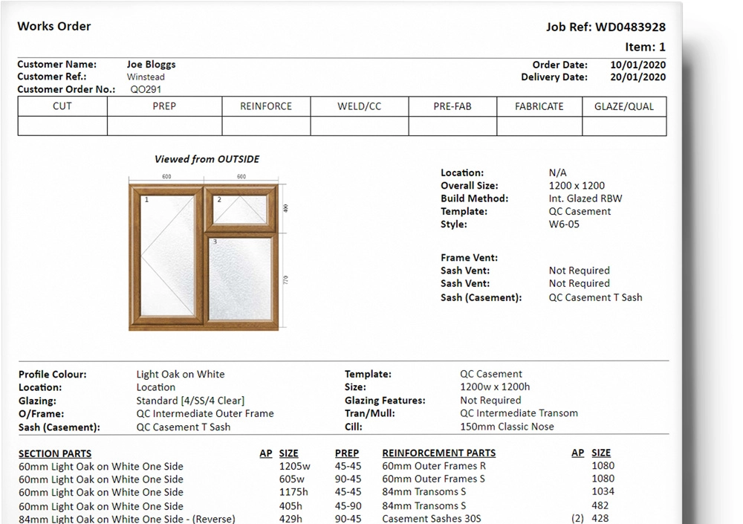
Task: Click pane 3 of the window drawing
Action: click(x=241, y=279)
